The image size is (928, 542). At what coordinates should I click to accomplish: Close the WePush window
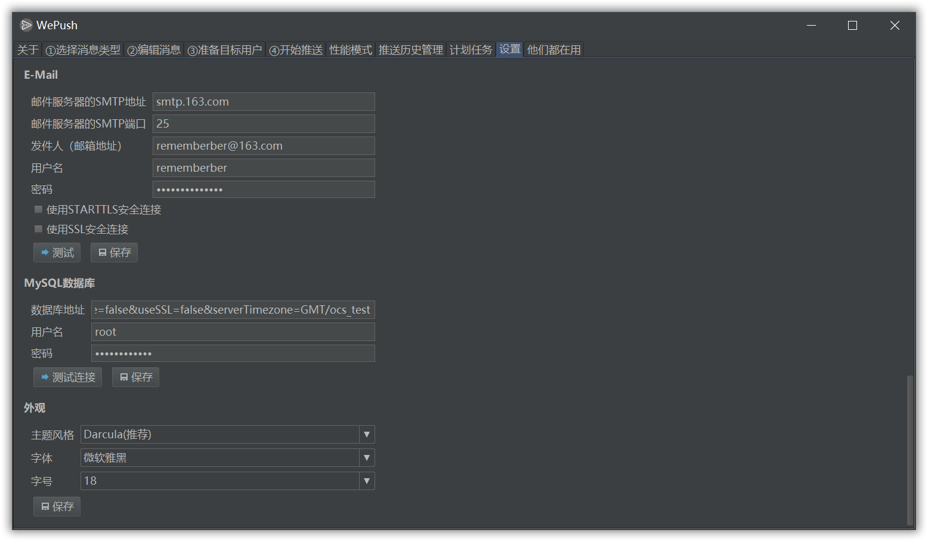coord(895,25)
